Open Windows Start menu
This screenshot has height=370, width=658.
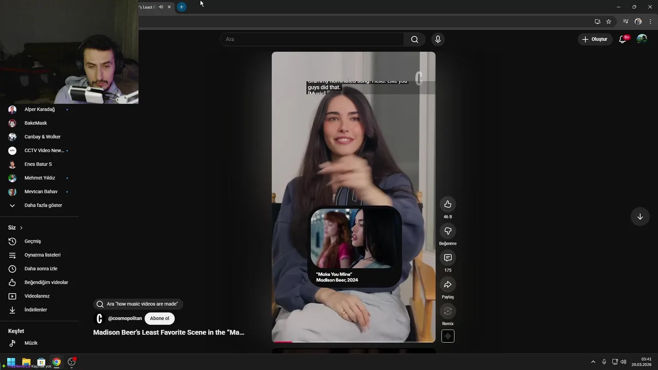[11, 362]
